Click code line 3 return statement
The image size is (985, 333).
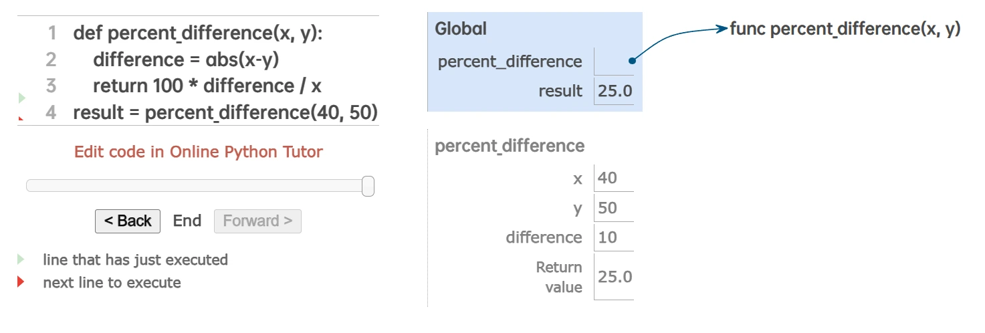tap(207, 86)
